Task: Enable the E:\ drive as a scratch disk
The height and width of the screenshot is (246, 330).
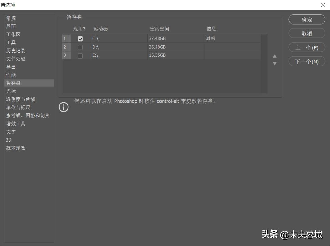Action: pyautogui.click(x=80, y=55)
